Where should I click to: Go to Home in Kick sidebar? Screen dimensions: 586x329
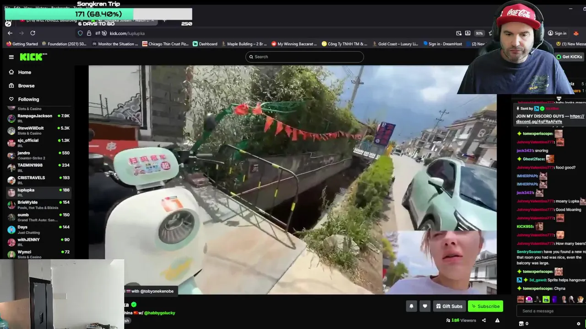click(20, 72)
